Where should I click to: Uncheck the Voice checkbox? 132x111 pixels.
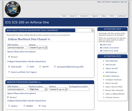(40, 106)
